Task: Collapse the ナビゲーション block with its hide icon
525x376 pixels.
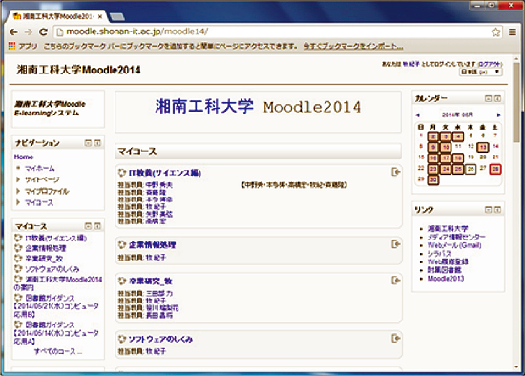Action: click(x=88, y=143)
